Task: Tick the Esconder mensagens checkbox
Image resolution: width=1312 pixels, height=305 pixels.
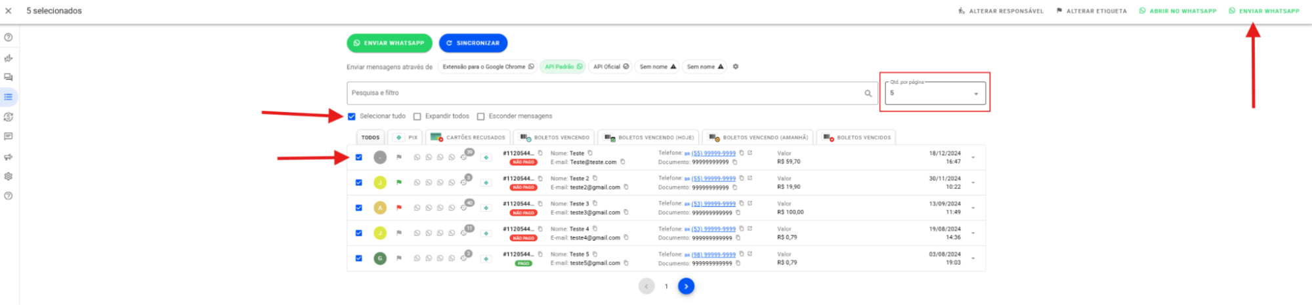Action: coord(481,116)
